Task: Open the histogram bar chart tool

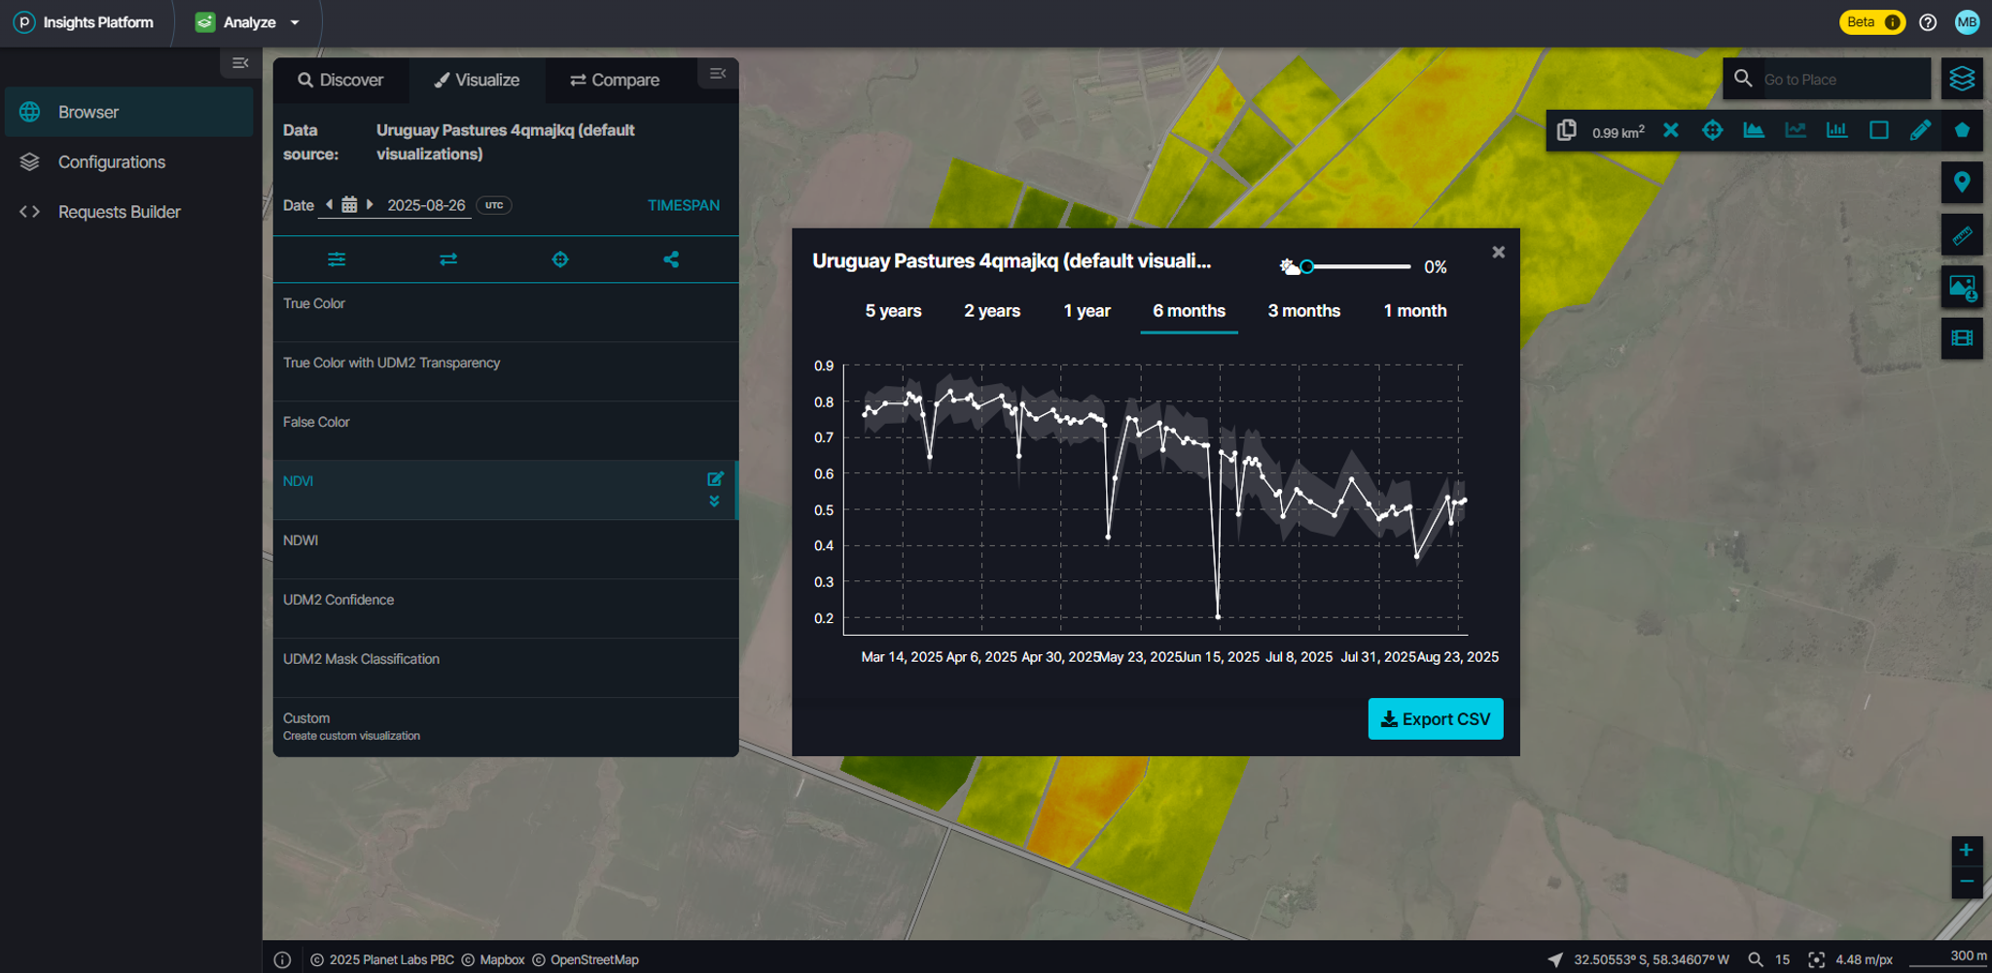Action: 1836,130
